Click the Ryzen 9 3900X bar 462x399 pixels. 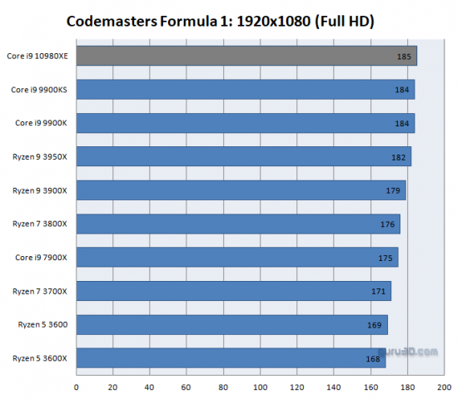pyautogui.click(x=241, y=190)
